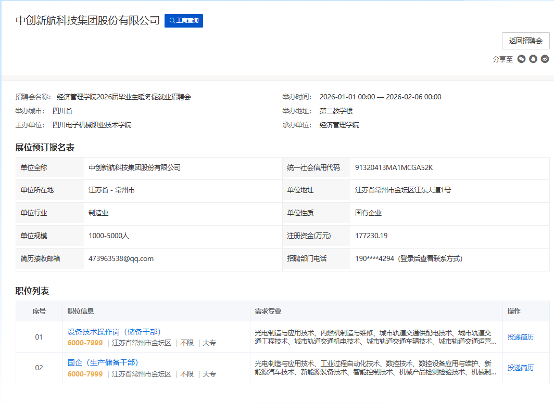The height and width of the screenshot is (403, 554).
Task: Click the salary 6000-7999 in row 02
Action: [x=85, y=374]
